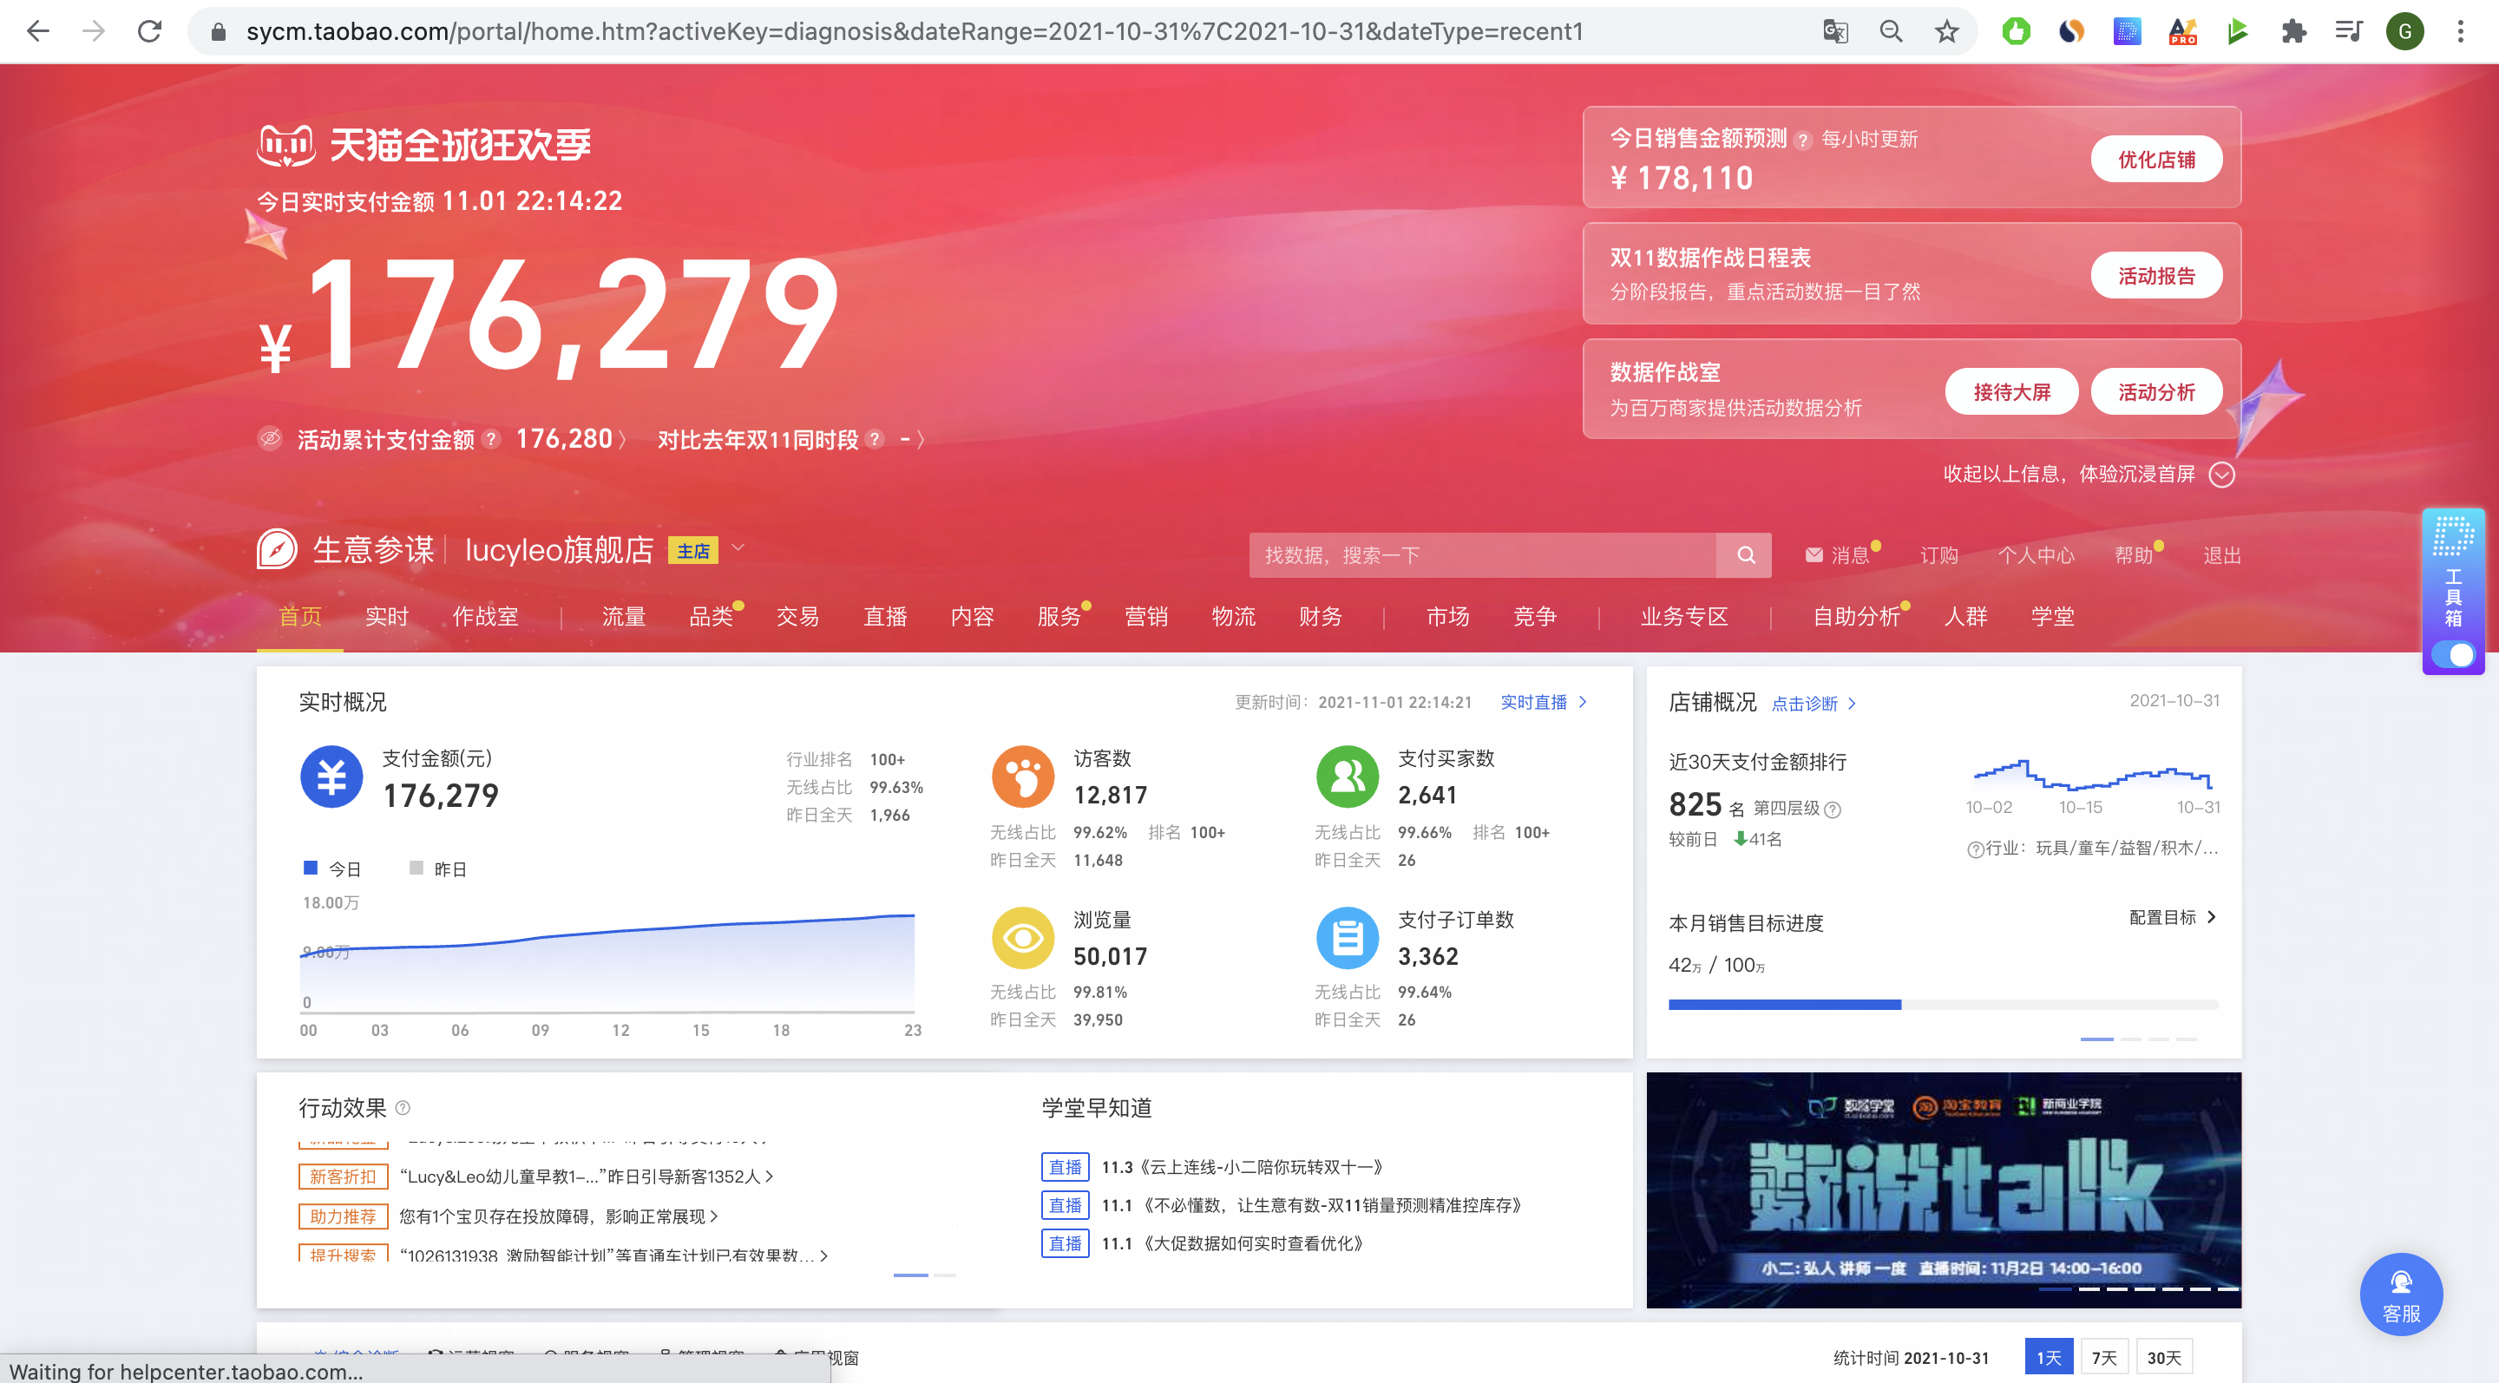Click help icon next to 第四层级

pos(1833,809)
